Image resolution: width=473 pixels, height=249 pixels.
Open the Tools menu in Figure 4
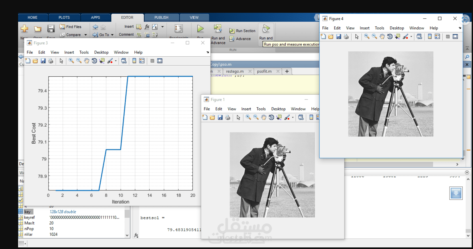(x=379, y=28)
